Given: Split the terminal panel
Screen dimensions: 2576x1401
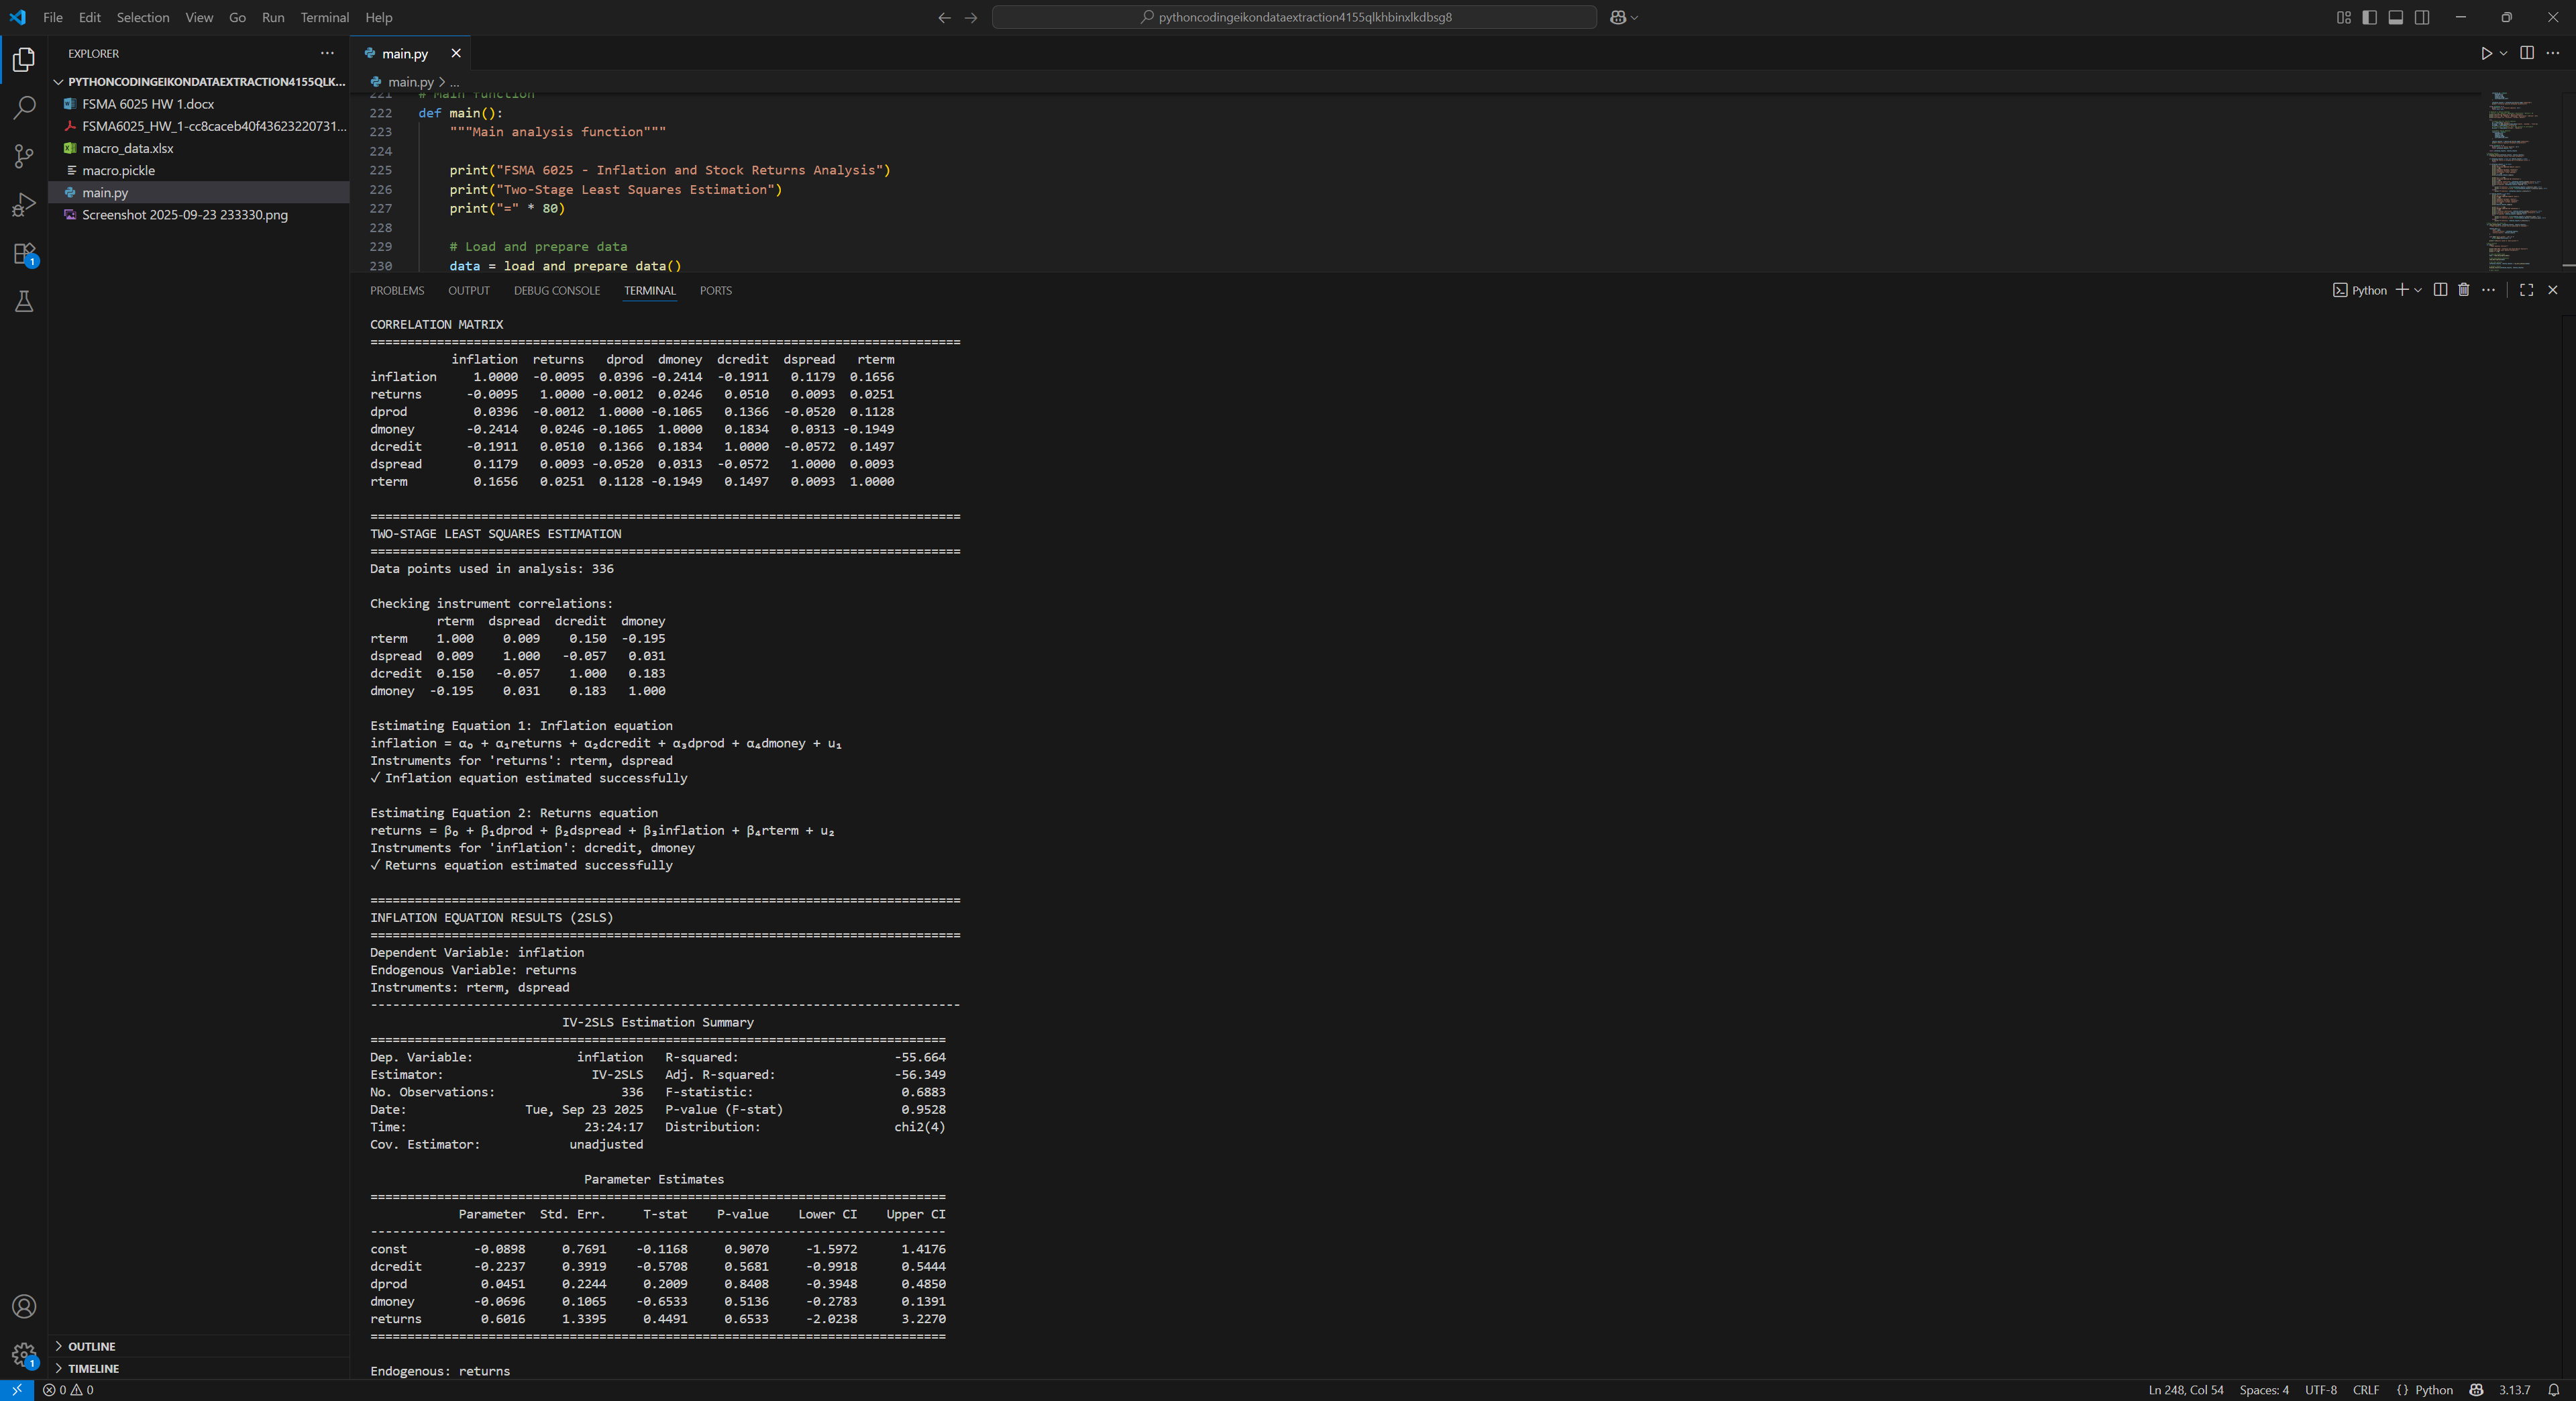Looking at the screenshot, I should click(x=2440, y=290).
